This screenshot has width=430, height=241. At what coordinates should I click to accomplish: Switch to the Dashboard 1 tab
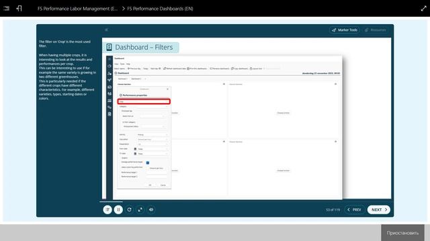click(x=122, y=79)
